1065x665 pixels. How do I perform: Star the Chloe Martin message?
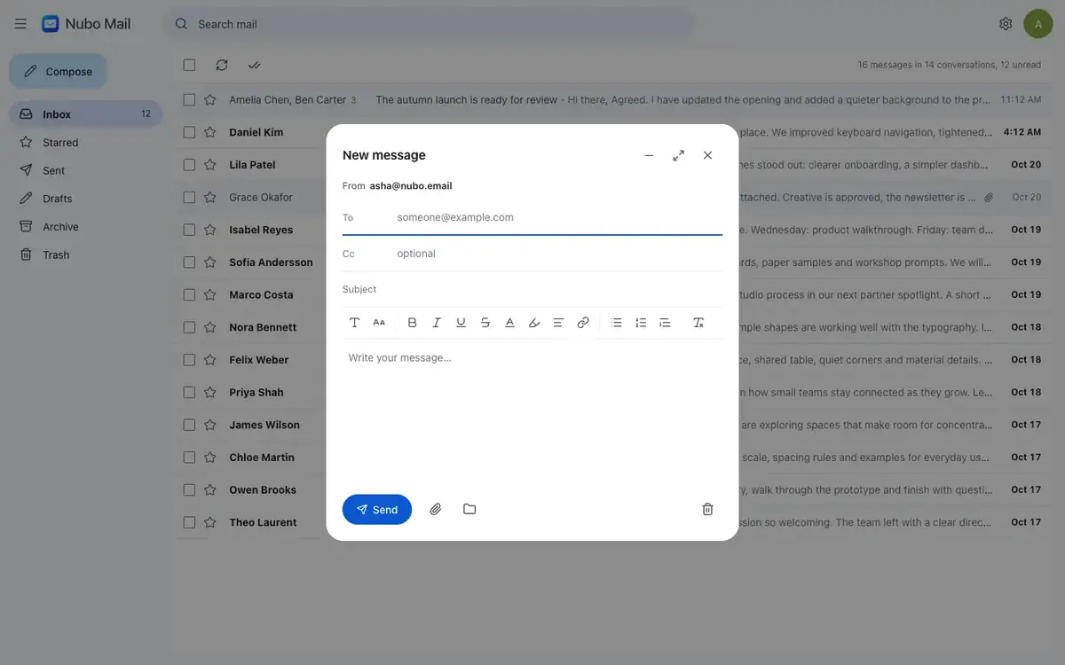210,458
